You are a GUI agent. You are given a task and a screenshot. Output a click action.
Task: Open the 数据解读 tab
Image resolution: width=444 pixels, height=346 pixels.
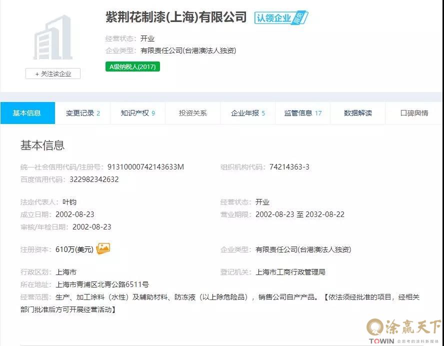pyautogui.click(x=357, y=113)
